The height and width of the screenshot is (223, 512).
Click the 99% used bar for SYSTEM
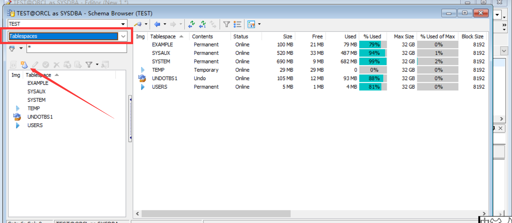pyautogui.click(x=373, y=62)
